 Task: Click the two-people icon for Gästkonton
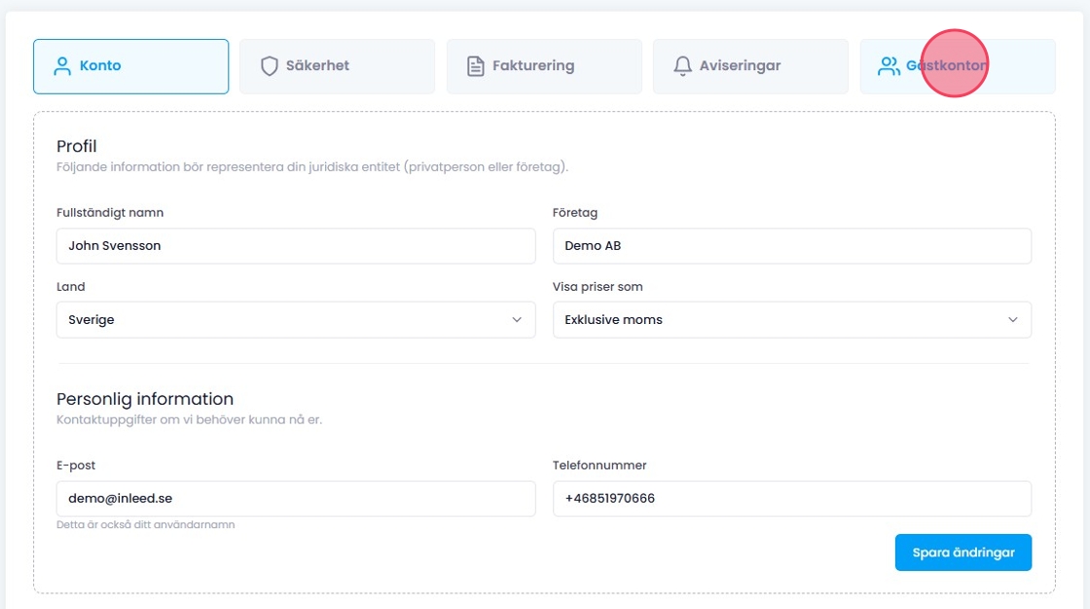889,66
